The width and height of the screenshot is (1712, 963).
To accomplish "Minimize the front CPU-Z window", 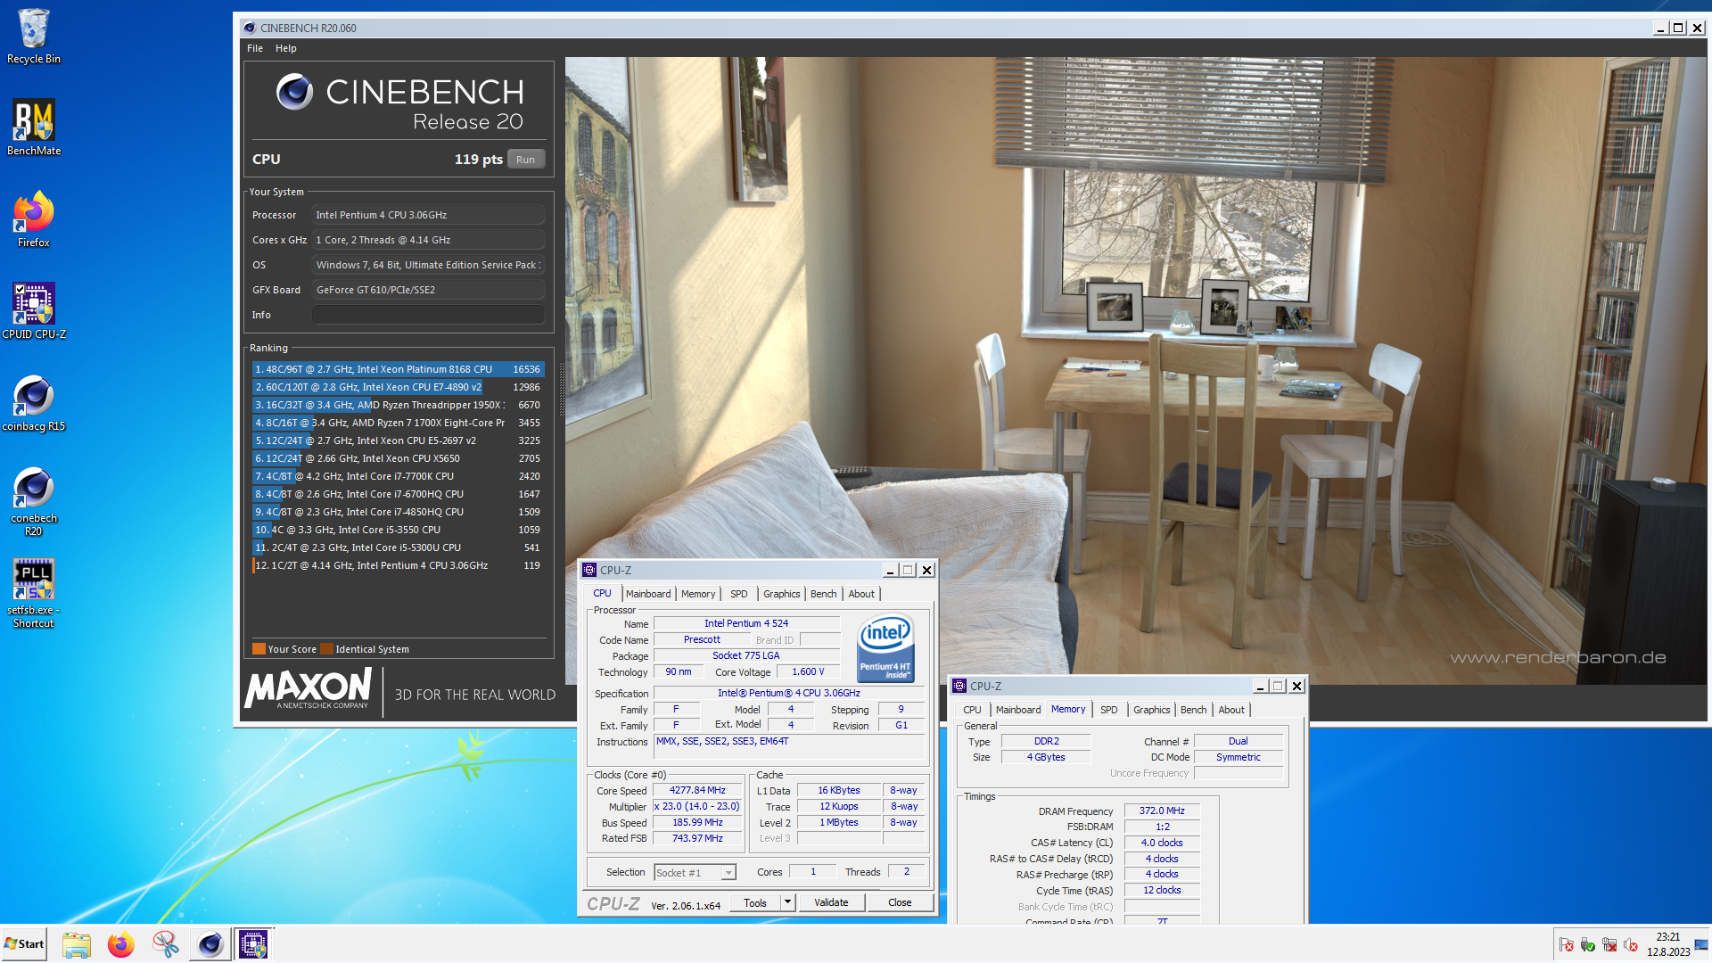I will [x=890, y=571].
